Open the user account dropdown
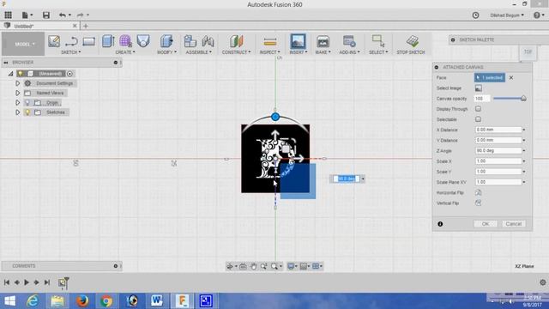The height and width of the screenshot is (309, 549). click(x=507, y=15)
